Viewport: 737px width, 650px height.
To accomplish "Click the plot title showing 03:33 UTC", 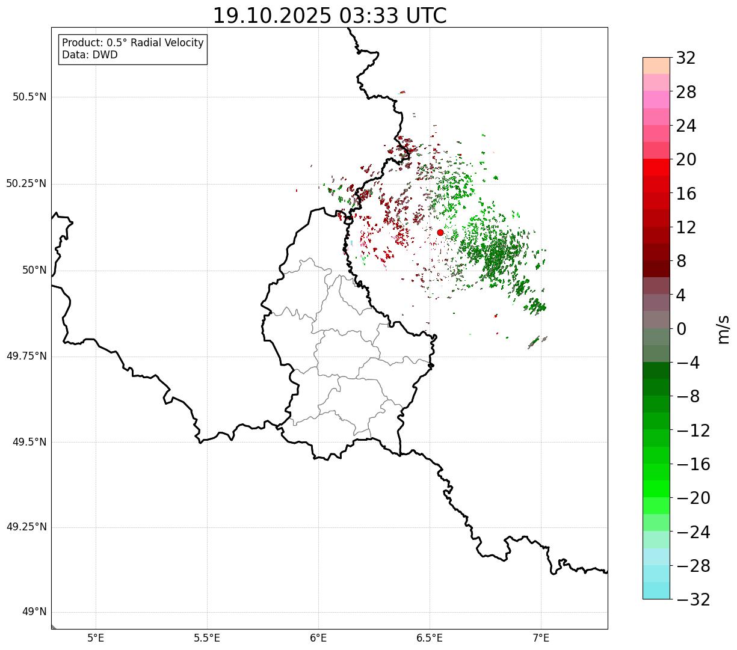I will point(330,16).
